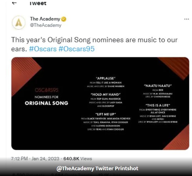Click the gold verified badge
The width and height of the screenshot is (192, 176).
click(x=64, y=19)
